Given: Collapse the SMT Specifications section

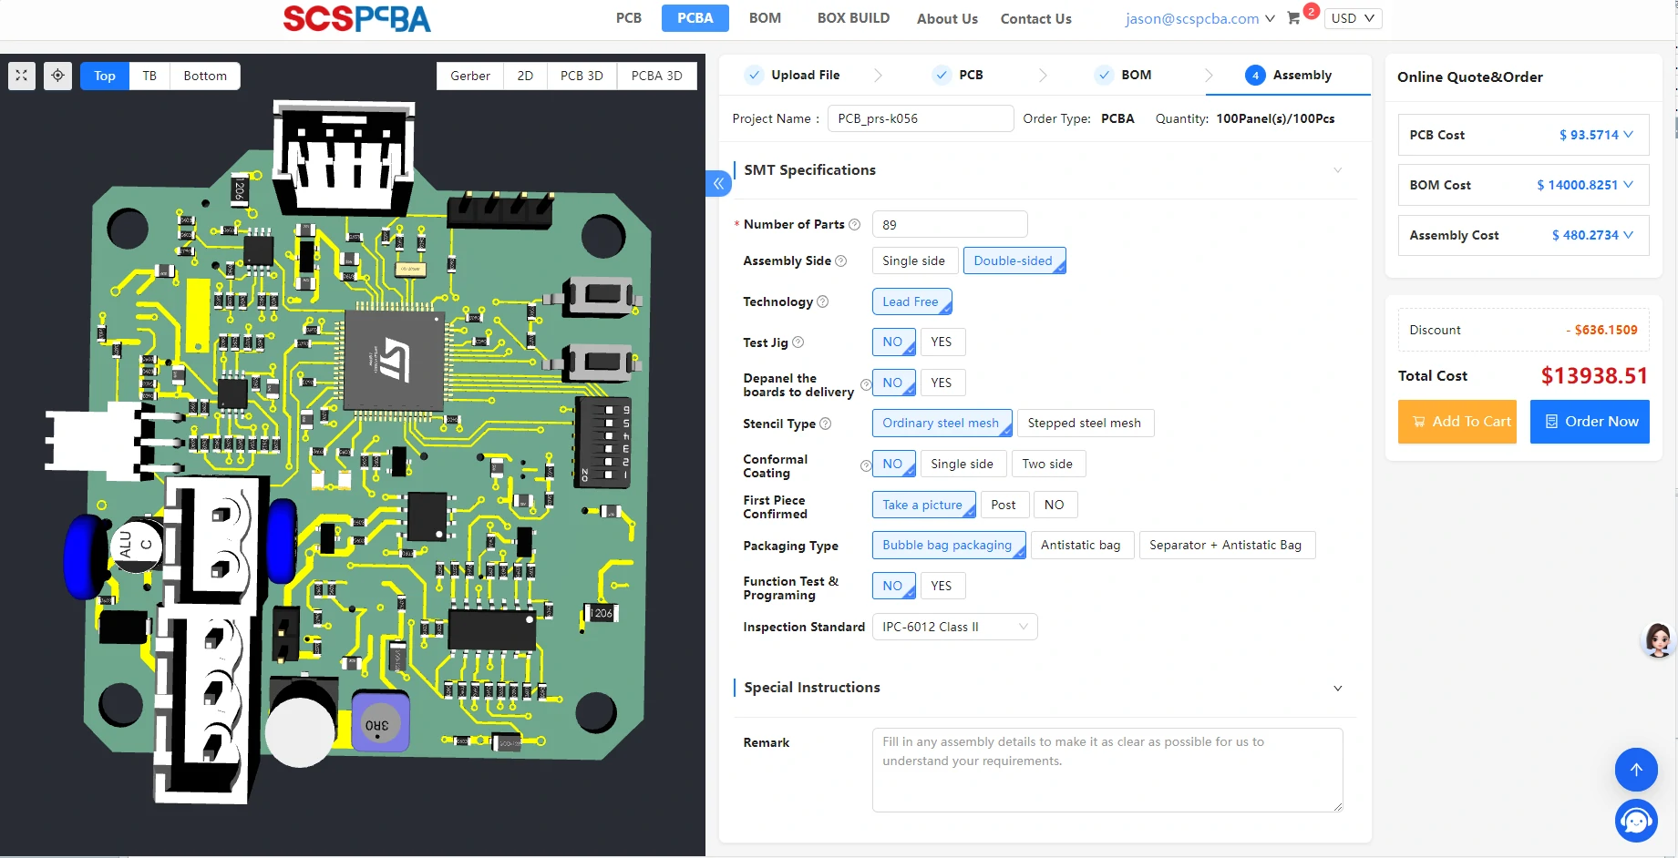Looking at the screenshot, I should [x=1337, y=170].
